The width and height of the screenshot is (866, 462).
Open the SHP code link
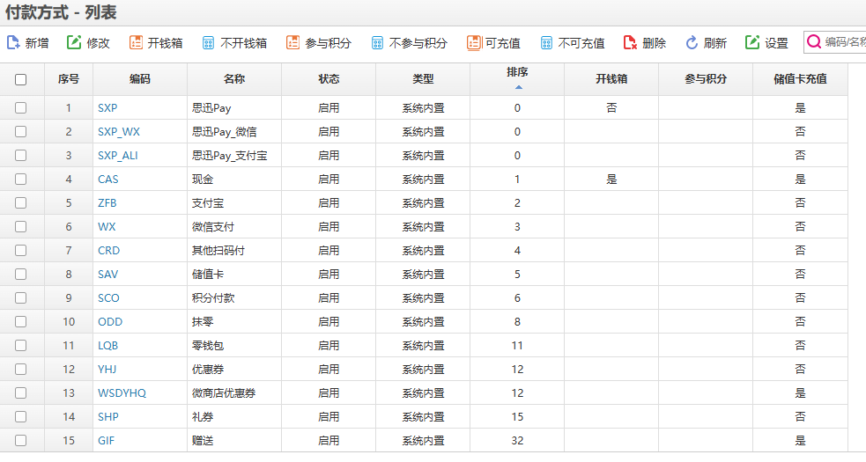(x=108, y=416)
